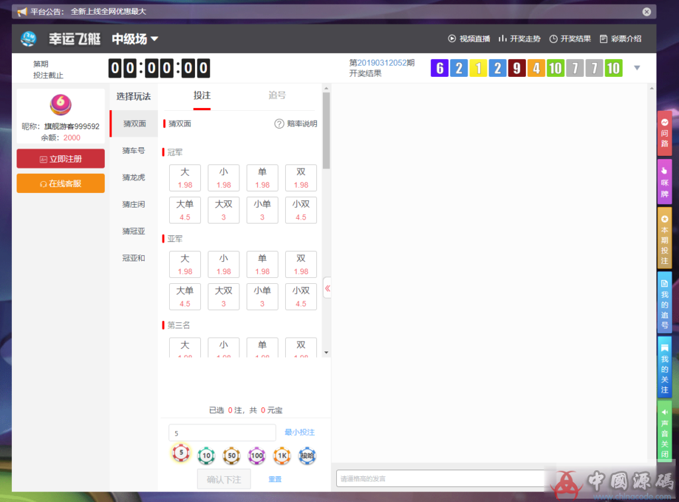
Task: Click the 最小投注 minimum bet link
Action: point(300,432)
